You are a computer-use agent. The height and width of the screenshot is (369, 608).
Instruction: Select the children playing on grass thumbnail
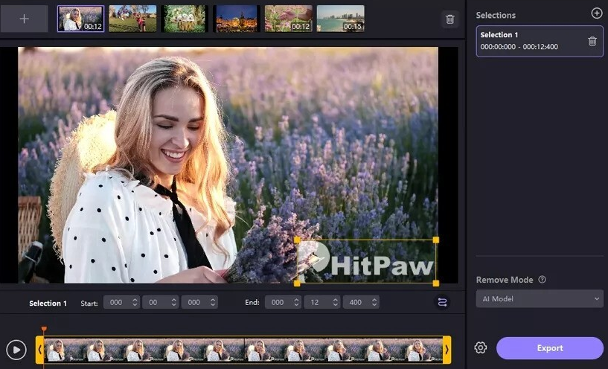132,19
